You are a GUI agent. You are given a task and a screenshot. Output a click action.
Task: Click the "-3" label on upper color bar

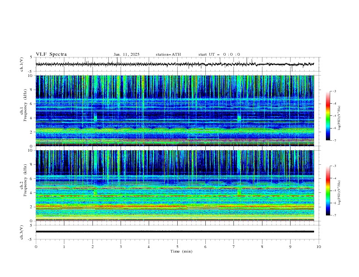[335, 91]
